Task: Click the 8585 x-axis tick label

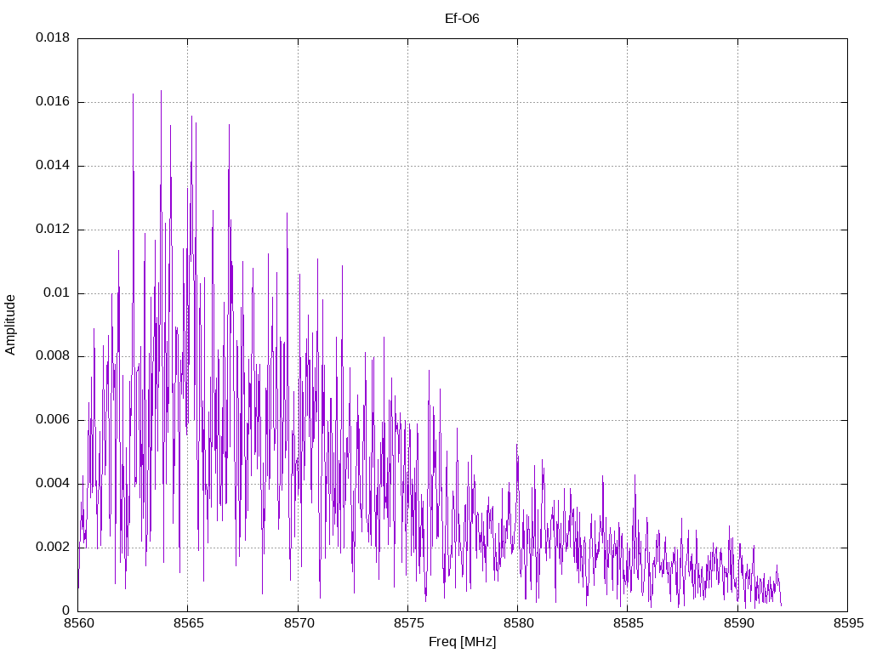Action: click(x=629, y=623)
